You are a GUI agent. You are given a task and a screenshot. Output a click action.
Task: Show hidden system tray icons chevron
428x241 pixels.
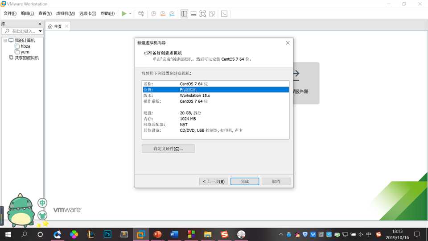click(281, 234)
